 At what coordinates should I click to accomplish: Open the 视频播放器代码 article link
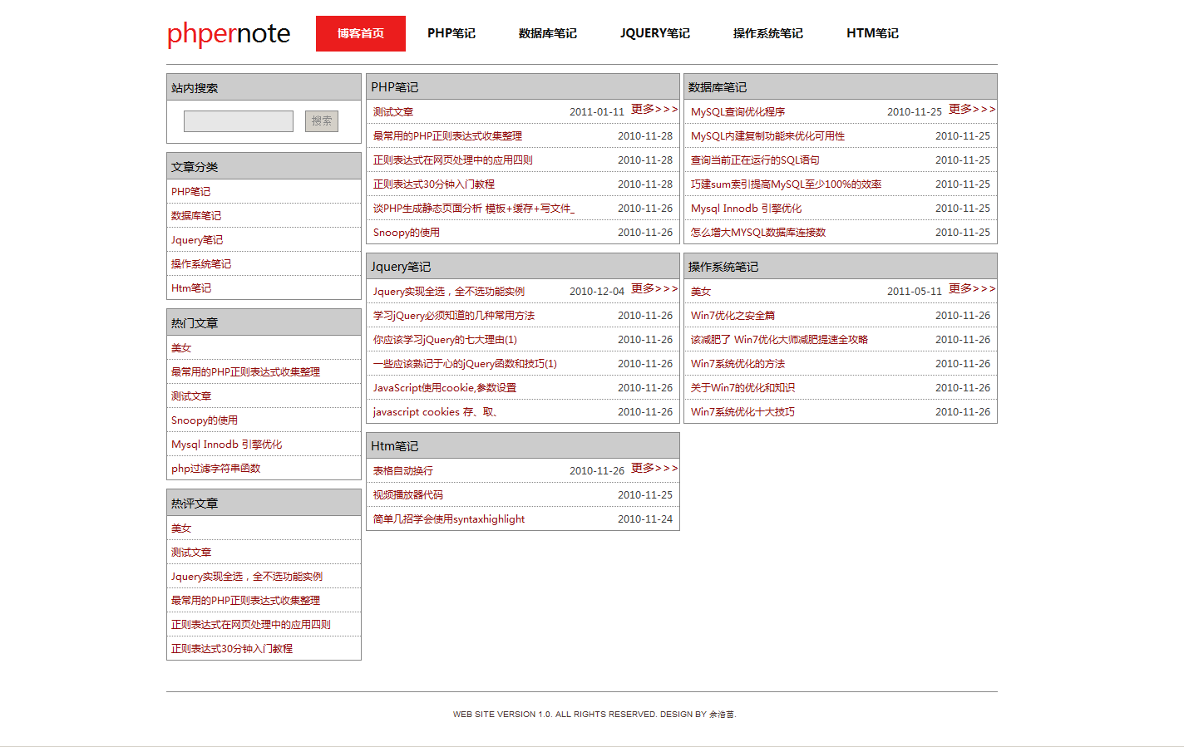click(407, 495)
